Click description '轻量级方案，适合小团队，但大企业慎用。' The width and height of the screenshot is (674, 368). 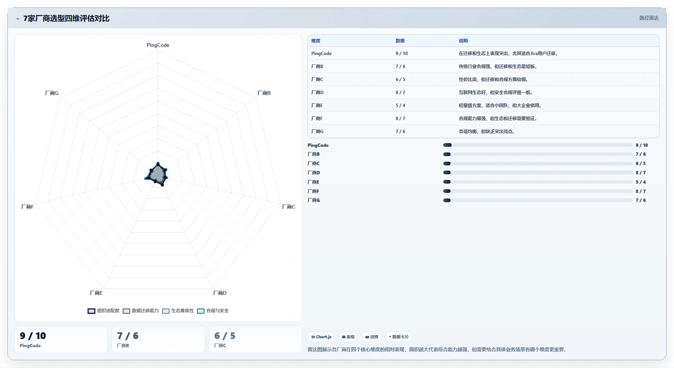(x=500, y=106)
